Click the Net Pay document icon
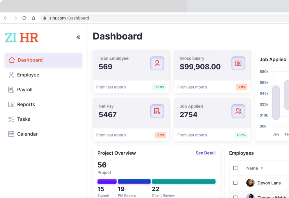Image resolution: width=289 pixels, height=198 pixels. click(157, 111)
